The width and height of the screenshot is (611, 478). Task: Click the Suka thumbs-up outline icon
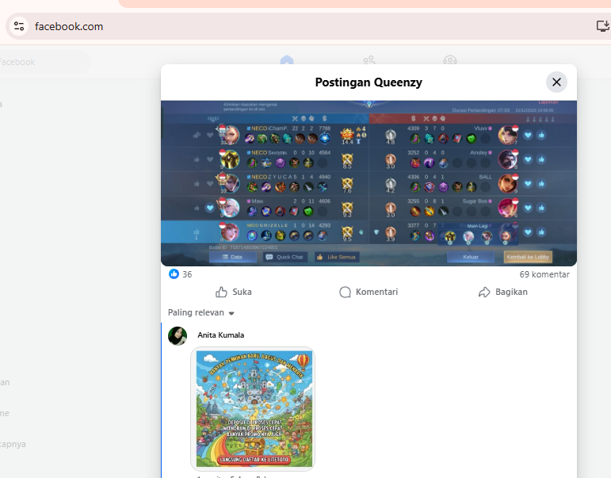point(221,292)
